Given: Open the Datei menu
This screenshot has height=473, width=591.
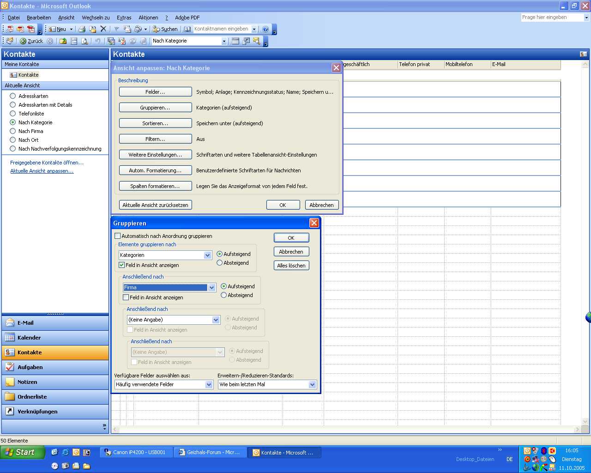Looking at the screenshot, I should click(x=14, y=18).
